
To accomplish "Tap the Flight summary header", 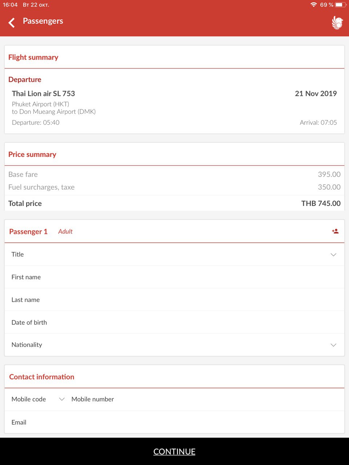I will 33,57.
